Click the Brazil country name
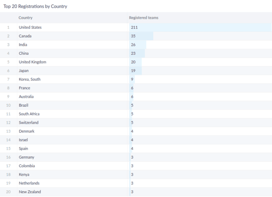The width and height of the screenshot is (272, 197). click(x=24, y=105)
